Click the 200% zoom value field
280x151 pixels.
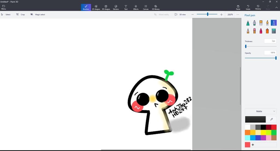[230, 15]
